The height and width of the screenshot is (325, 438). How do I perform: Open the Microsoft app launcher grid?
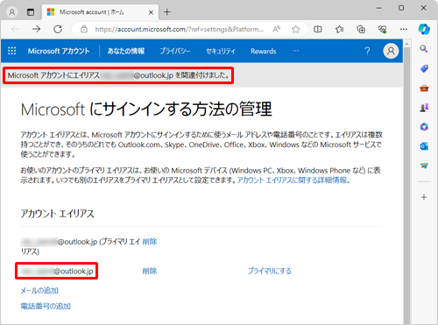pos(12,51)
